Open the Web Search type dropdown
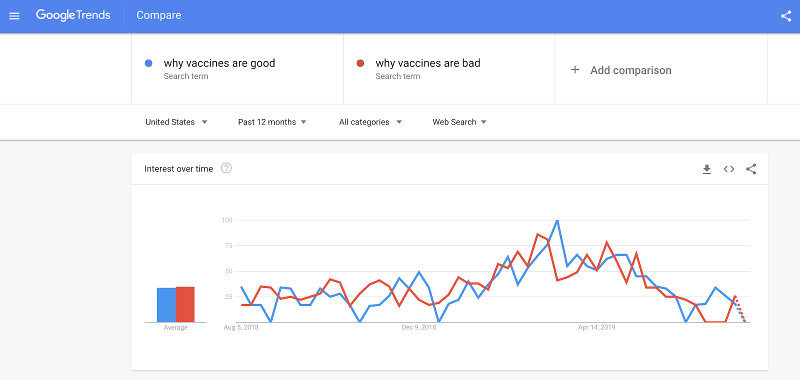The height and width of the screenshot is (380, 800). coord(459,122)
